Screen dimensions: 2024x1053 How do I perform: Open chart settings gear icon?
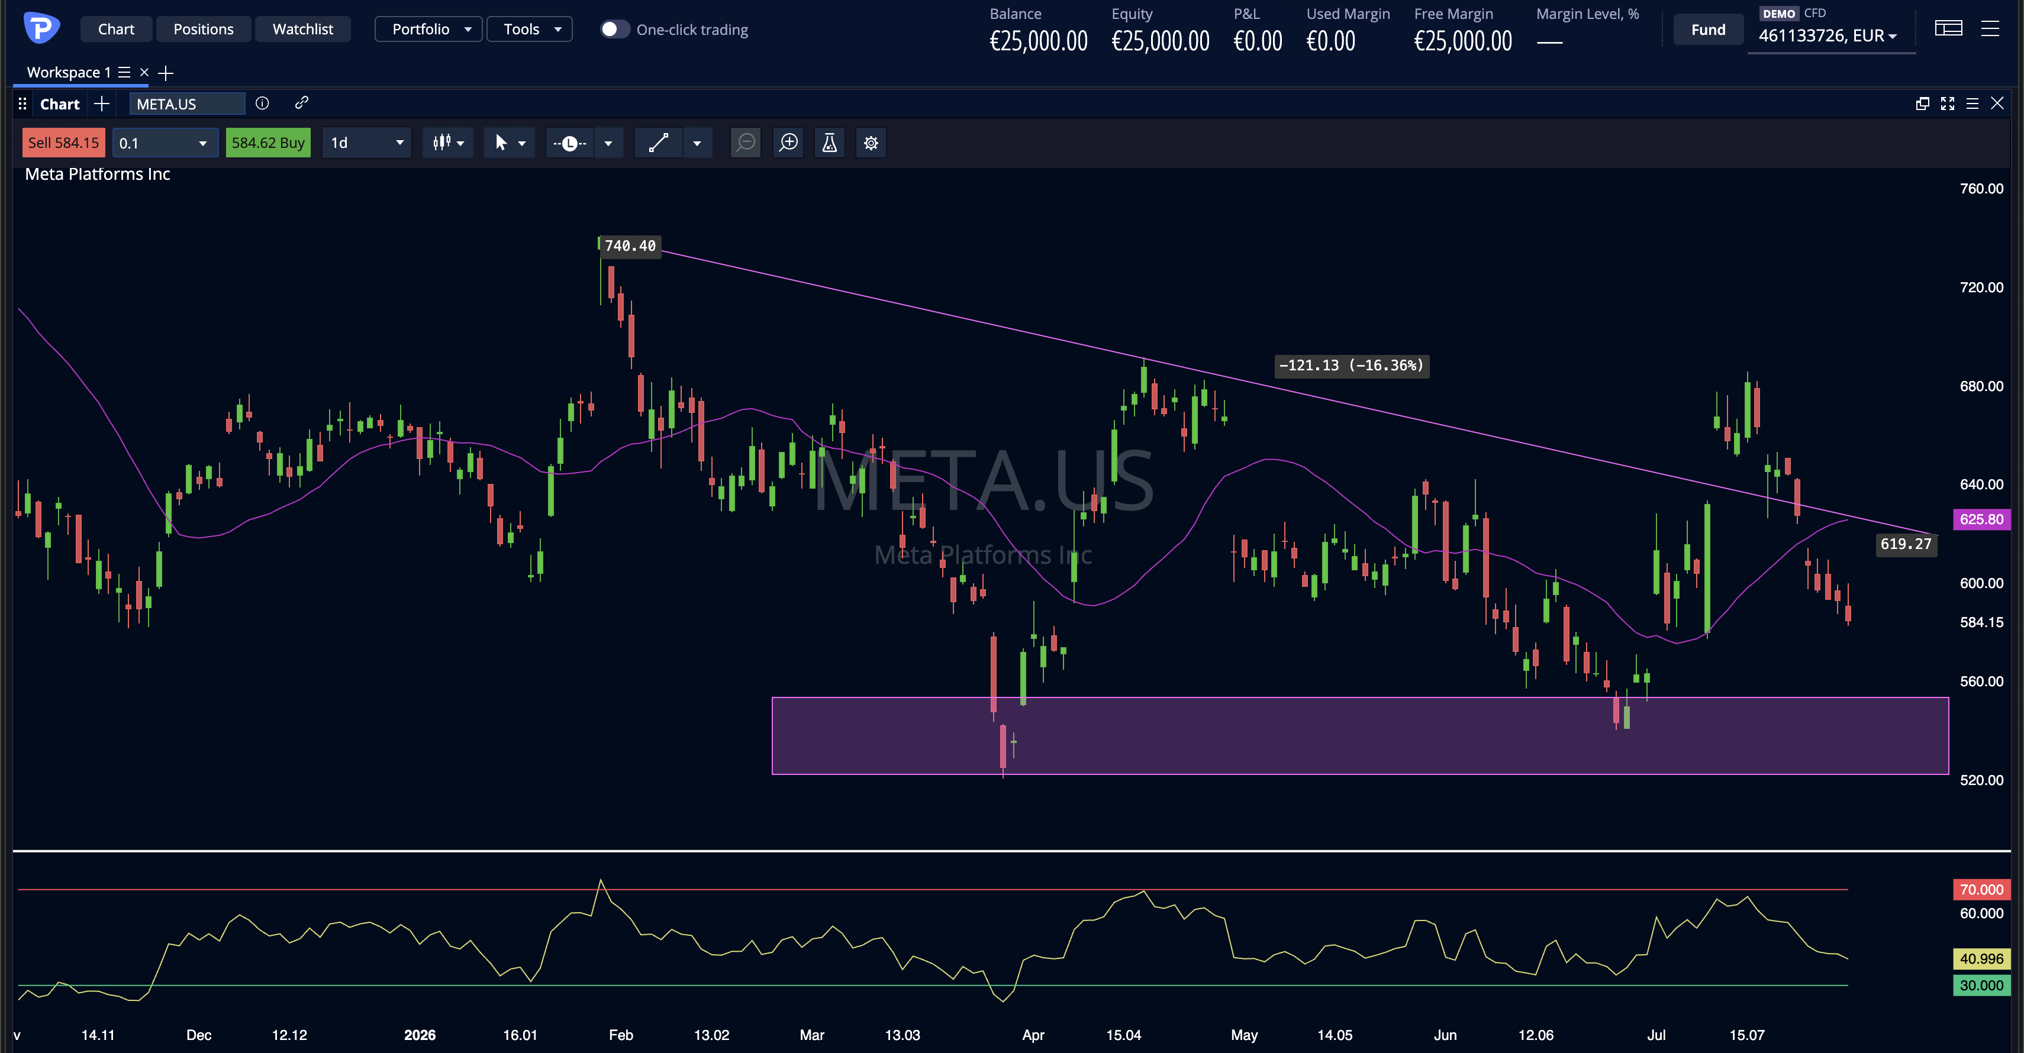pos(871,143)
